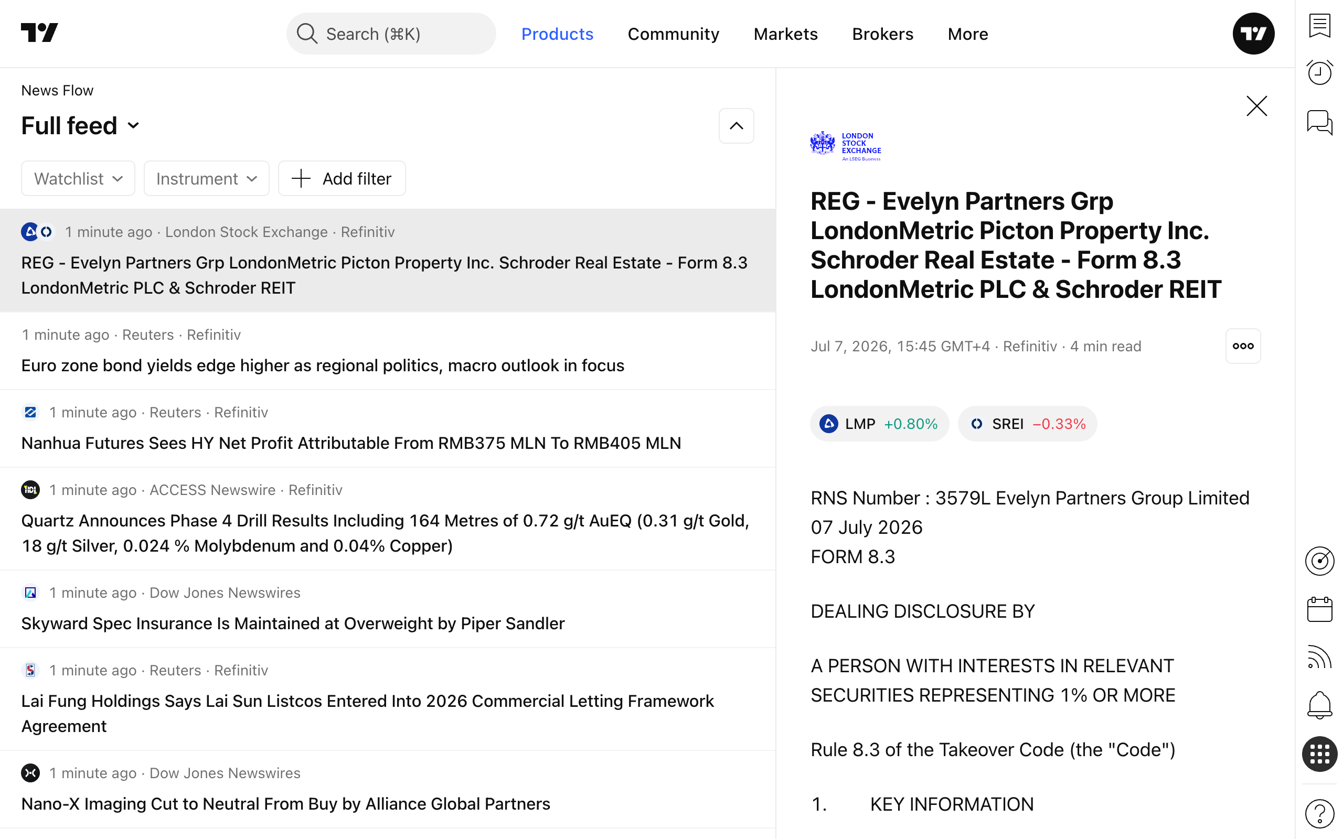Open the Chats sidebar icon
Screen dimensions: 1343x839
click(x=1319, y=123)
